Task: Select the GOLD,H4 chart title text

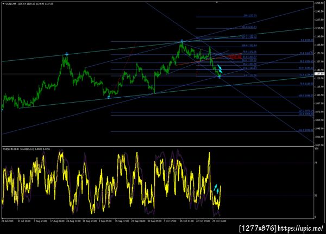Action: pos(10,4)
